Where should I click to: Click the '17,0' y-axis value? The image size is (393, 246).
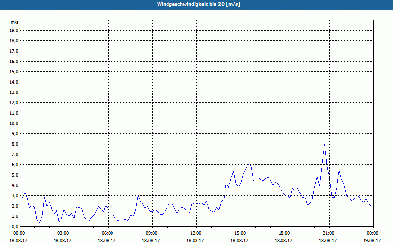pyautogui.click(x=14, y=51)
